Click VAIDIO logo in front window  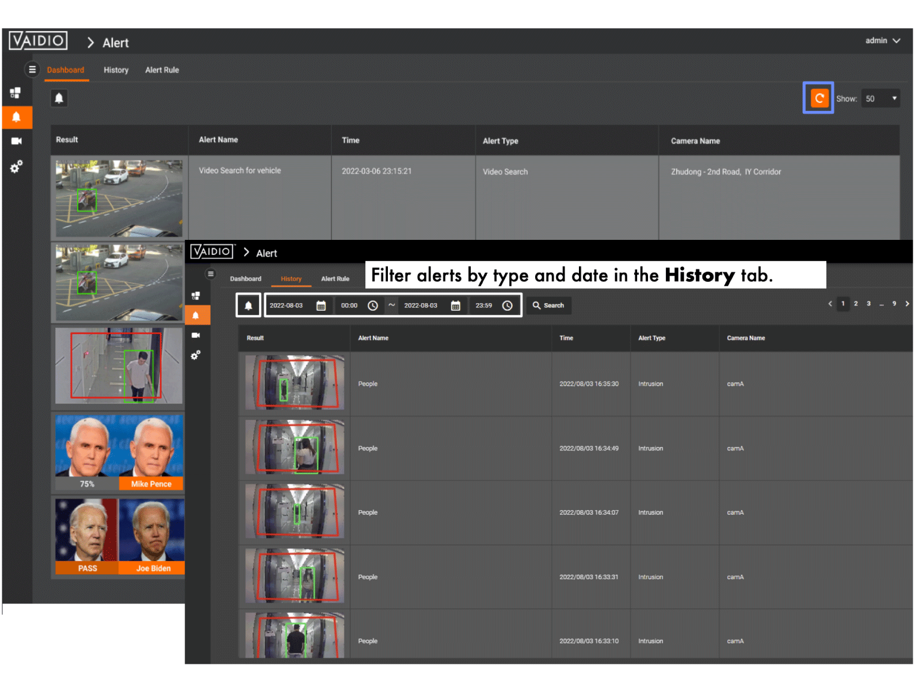[212, 251]
